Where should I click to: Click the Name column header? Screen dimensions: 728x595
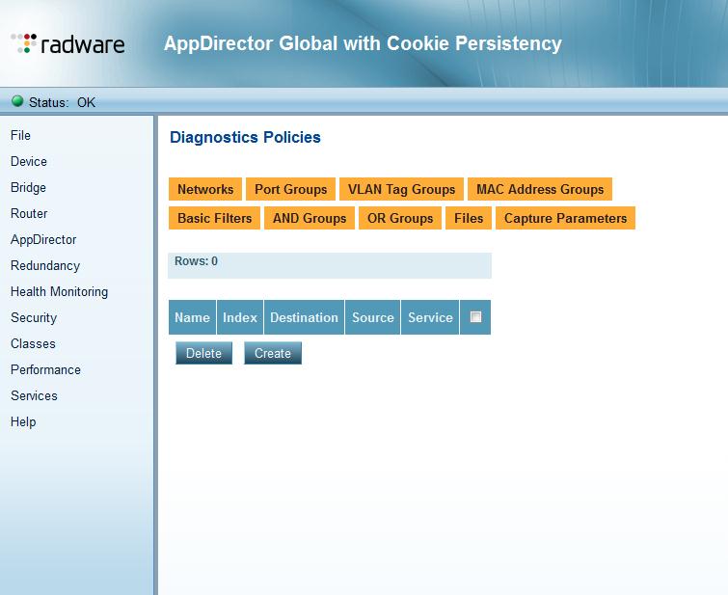coord(192,317)
